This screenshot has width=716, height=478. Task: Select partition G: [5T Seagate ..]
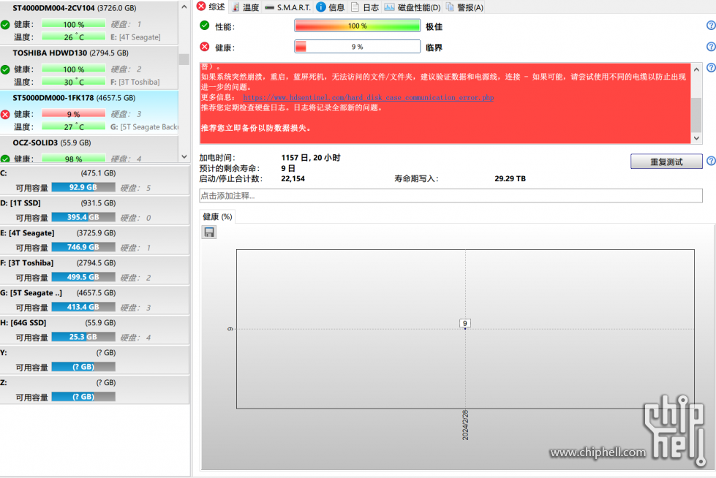(94, 300)
